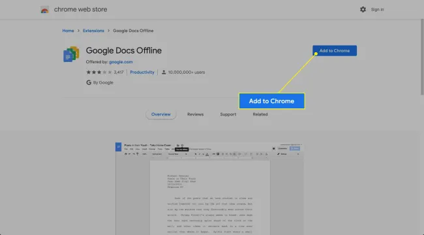Click the Chrome Web Store logo icon

[x=44, y=10]
